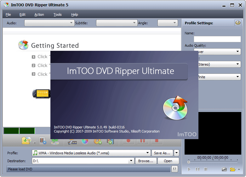Open the File menu
This screenshot has height=177, width=246.
point(8,15)
